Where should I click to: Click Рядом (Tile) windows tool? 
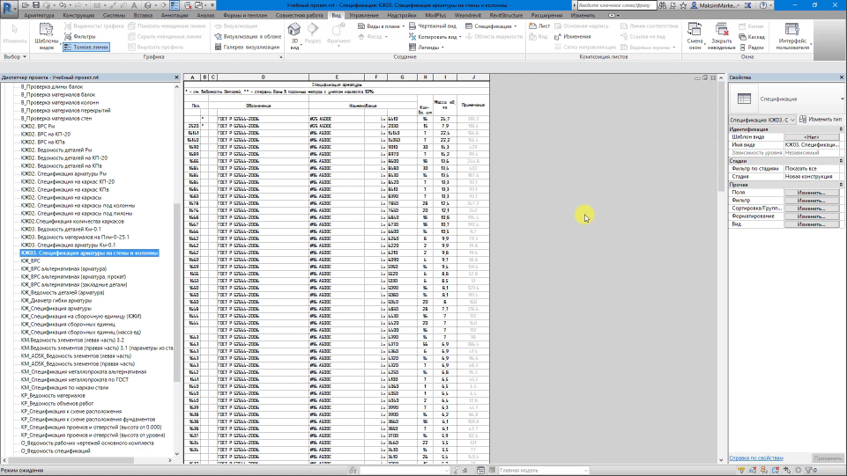752,47
